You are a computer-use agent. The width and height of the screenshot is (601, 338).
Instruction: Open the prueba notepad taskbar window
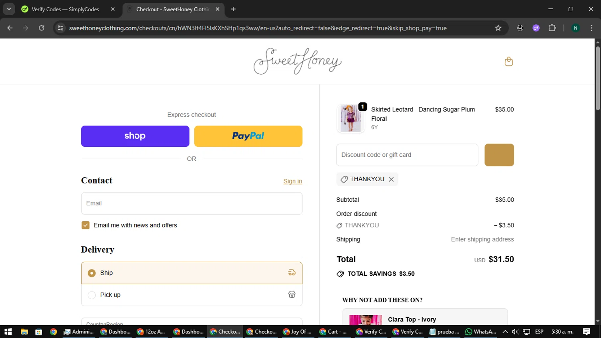[x=444, y=332]
